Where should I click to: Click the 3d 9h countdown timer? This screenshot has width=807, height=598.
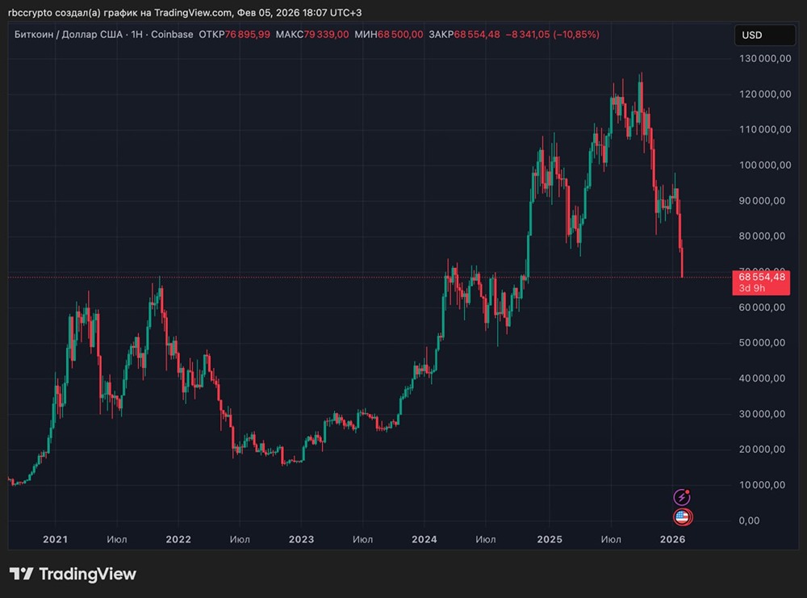coord(751,286)
